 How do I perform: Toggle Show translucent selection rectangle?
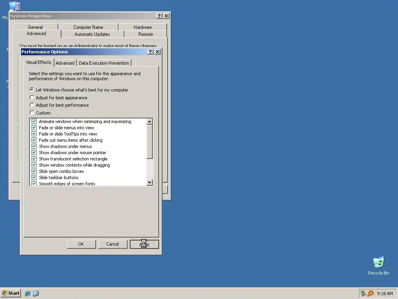pyautogui.click(x=34, y=159)
